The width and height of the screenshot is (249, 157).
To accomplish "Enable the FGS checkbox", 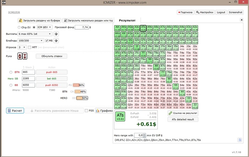I will pos(86,110).
